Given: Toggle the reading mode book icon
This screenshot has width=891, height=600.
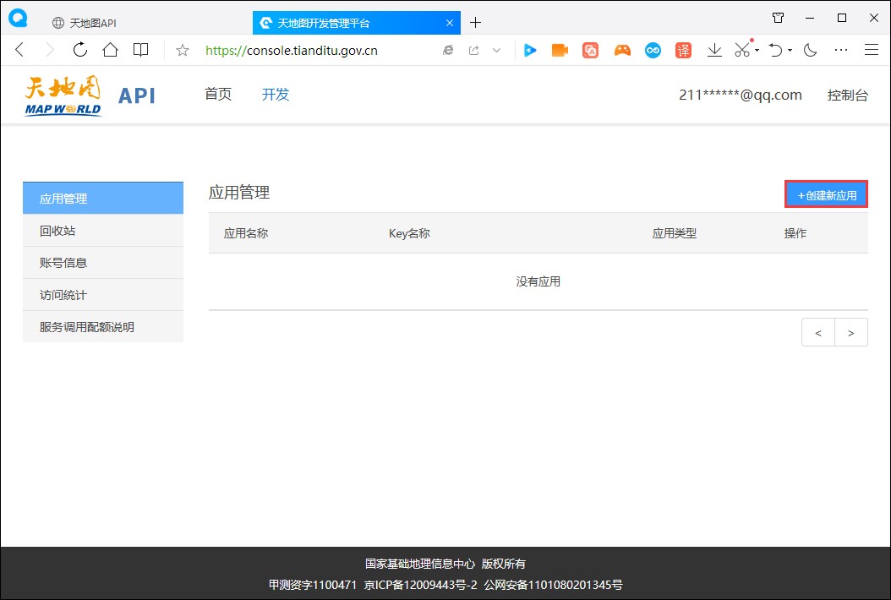Looking at the screenshot, I should coord(140,50).
